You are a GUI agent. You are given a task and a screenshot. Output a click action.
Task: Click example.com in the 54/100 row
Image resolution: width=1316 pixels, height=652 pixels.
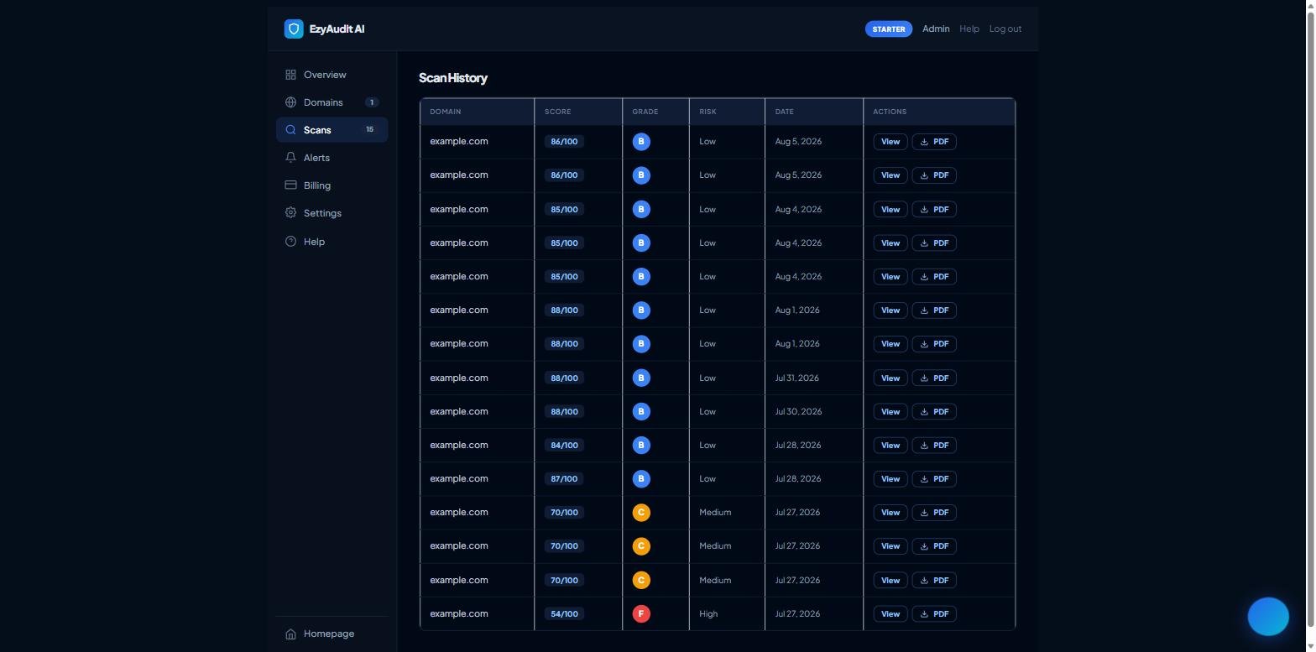pos(459,614)
